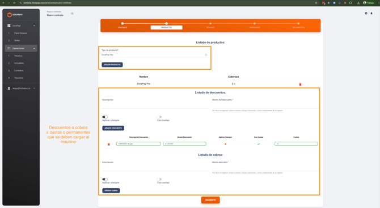Click the DoraPay dashboard grid icon
380x208 pixels.
9,26
